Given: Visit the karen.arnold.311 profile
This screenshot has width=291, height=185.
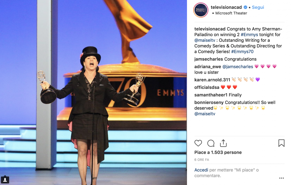Looking at the screenshot, I should point(212,80).
